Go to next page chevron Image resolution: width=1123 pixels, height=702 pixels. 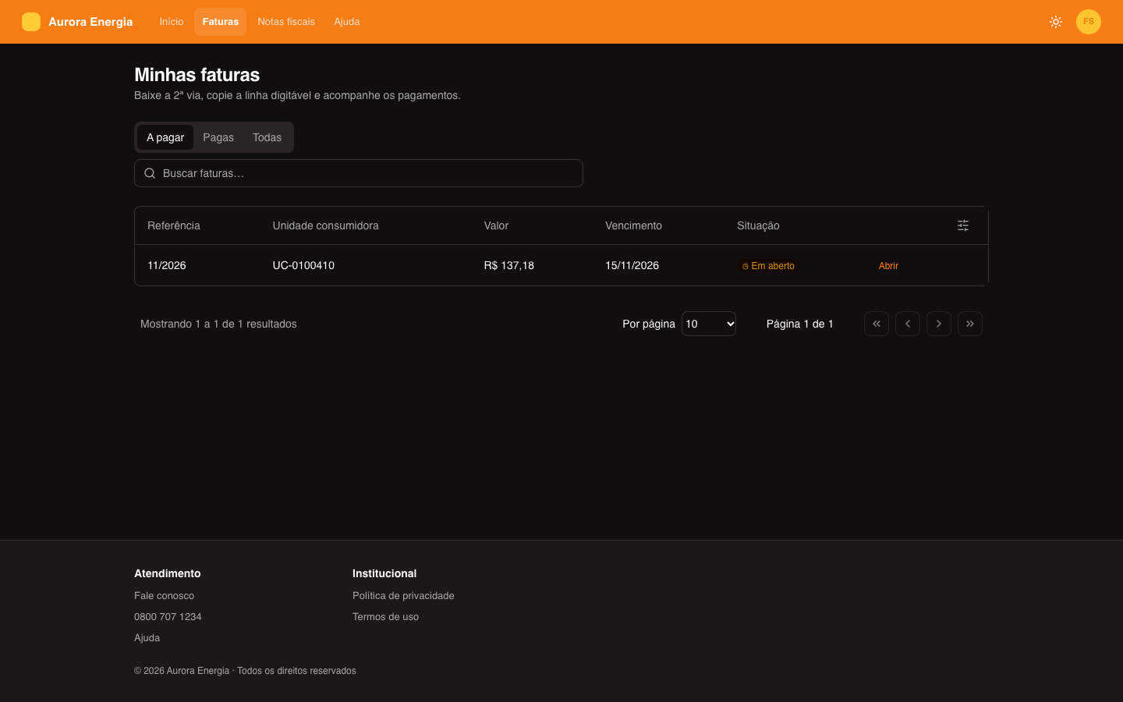tap(939, 324)
